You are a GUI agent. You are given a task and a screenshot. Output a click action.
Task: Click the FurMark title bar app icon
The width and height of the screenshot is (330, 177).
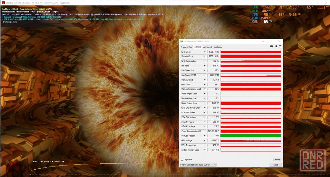3,3
